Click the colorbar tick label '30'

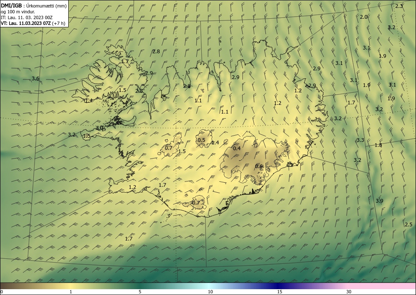[x=349, y=292]
